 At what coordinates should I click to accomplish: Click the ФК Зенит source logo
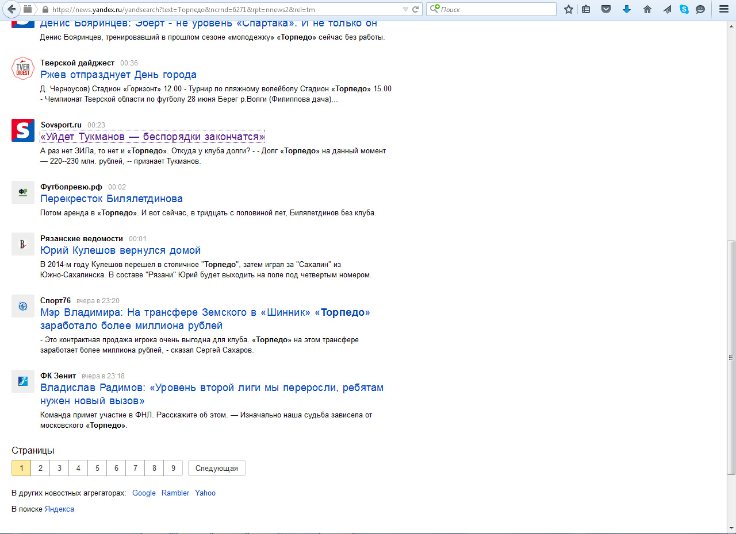[x=23, y=381]
